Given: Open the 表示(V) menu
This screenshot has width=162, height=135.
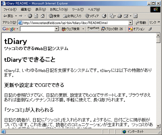Looking at the screenshot, I should pyautogui.click(x=40, y=9).
